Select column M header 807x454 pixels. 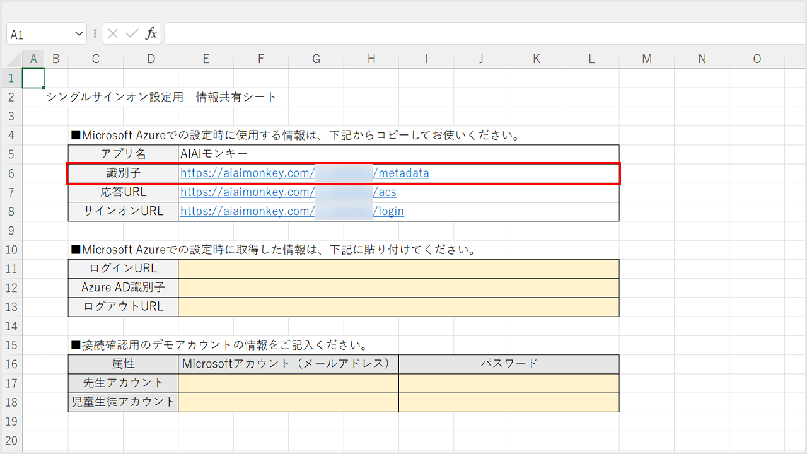click(x=647, y=59)
